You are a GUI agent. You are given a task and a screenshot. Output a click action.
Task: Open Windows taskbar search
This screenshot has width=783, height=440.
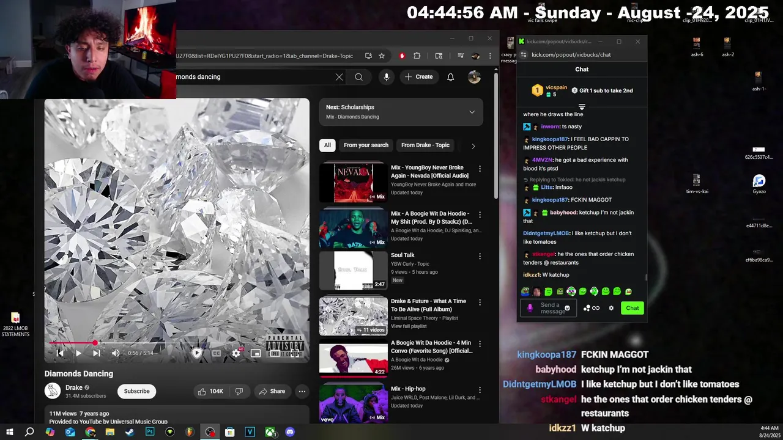29,432
